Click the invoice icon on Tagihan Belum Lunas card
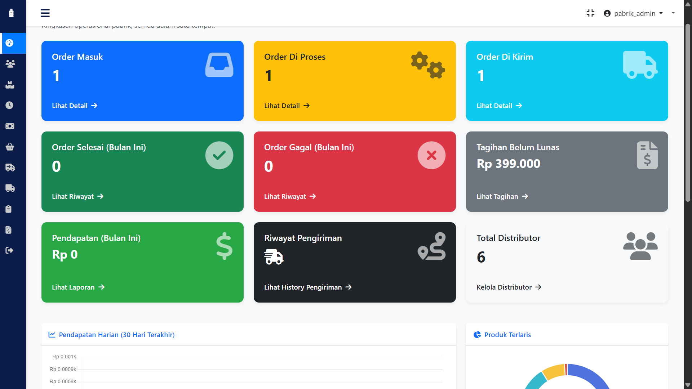This screenshot has width=692, height=389. [x=647, y=155]
